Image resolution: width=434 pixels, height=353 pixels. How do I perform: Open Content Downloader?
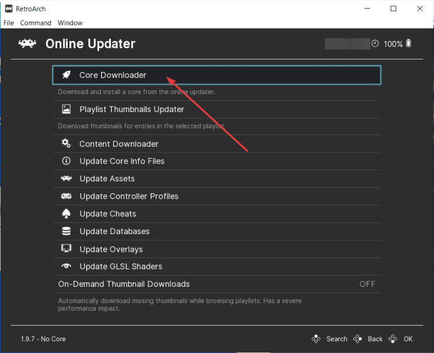217,144
